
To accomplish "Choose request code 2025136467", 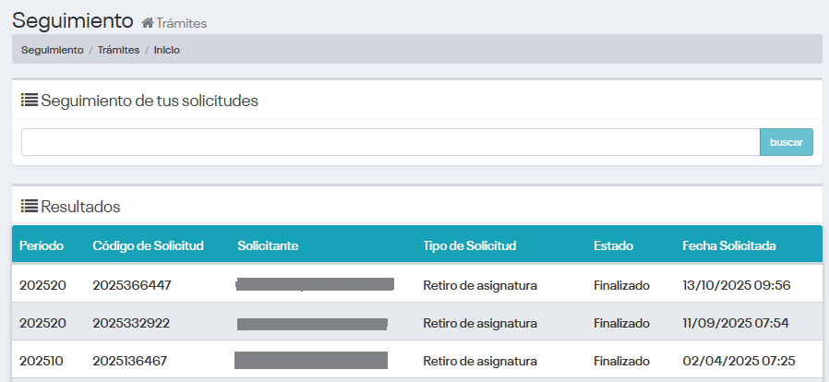I will tap(130, 360).
